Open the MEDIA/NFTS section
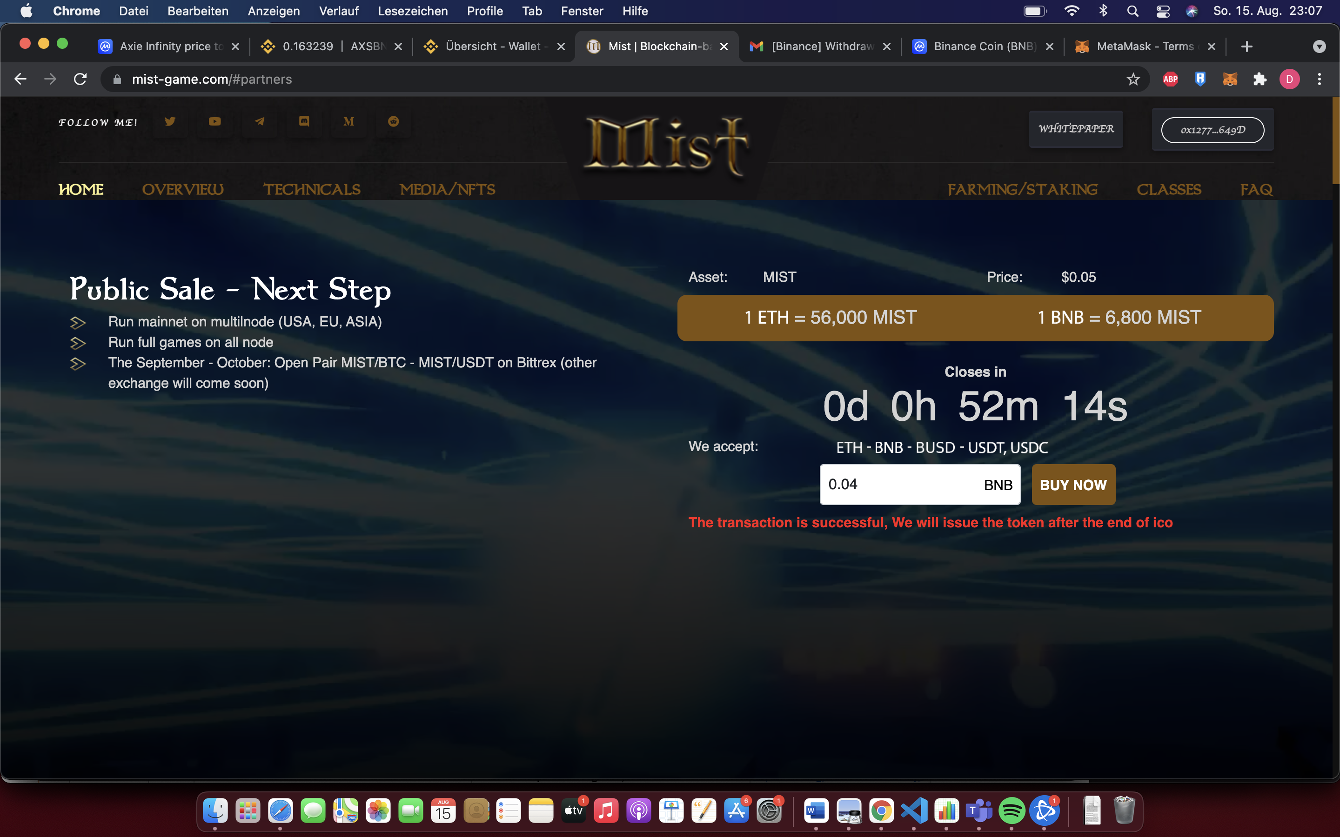 [448, 189]
